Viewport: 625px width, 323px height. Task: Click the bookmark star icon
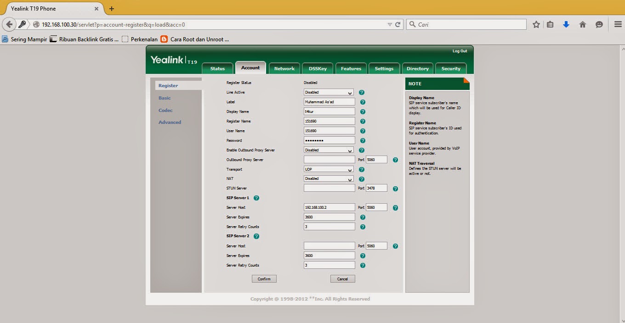[536, 25]
